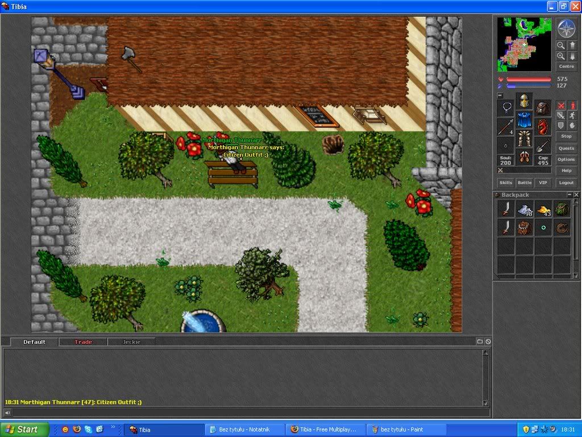This screenshot has height=437, width=582.
Task: Toggle chat say volume speaker icon
Action: click(x=7, y=412)
